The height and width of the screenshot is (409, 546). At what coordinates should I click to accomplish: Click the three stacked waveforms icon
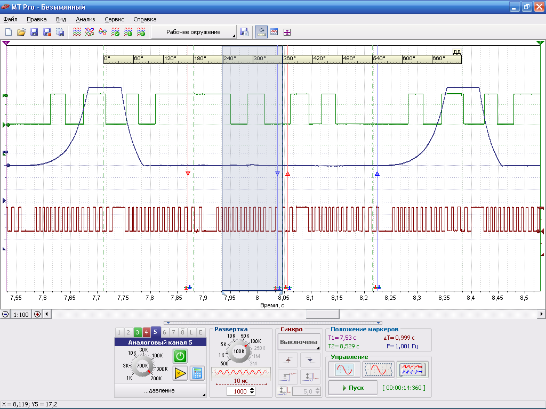coord(77,32)
